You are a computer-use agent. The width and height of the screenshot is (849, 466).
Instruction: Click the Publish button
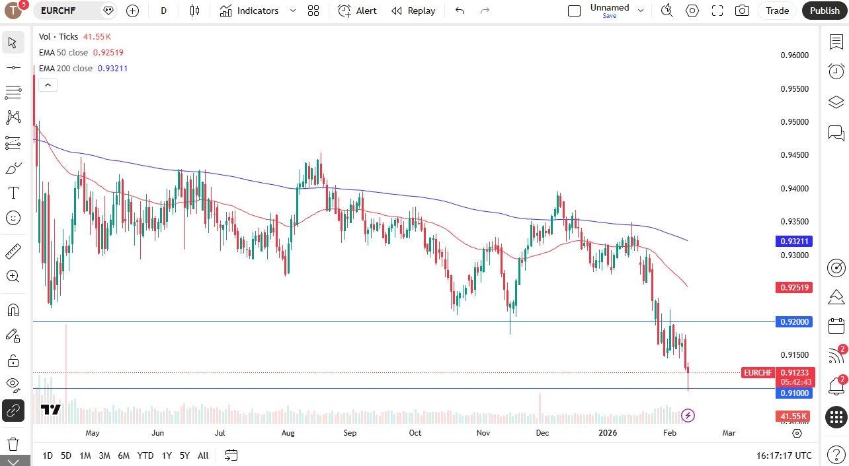(x=824, y=11)
